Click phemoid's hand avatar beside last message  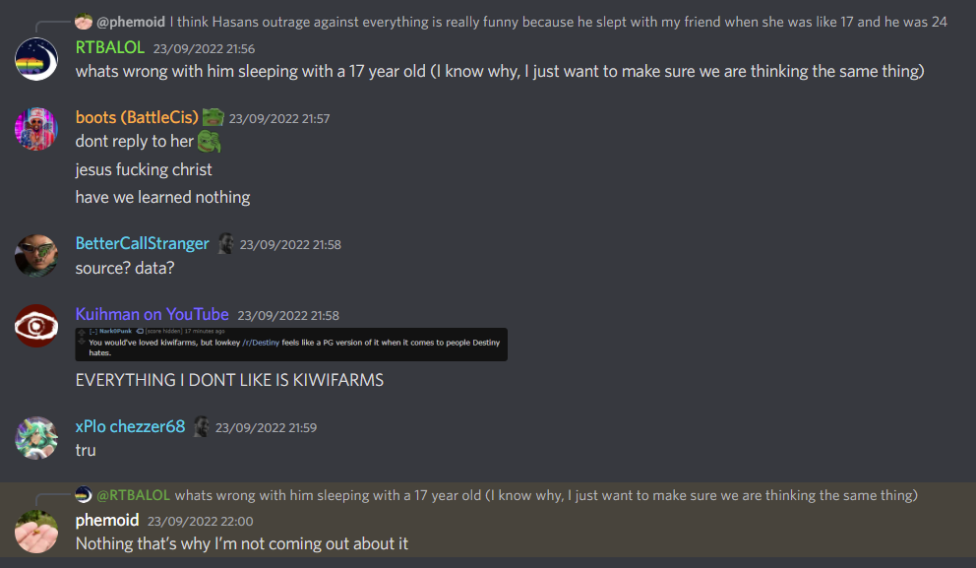[x=36, y=532]
